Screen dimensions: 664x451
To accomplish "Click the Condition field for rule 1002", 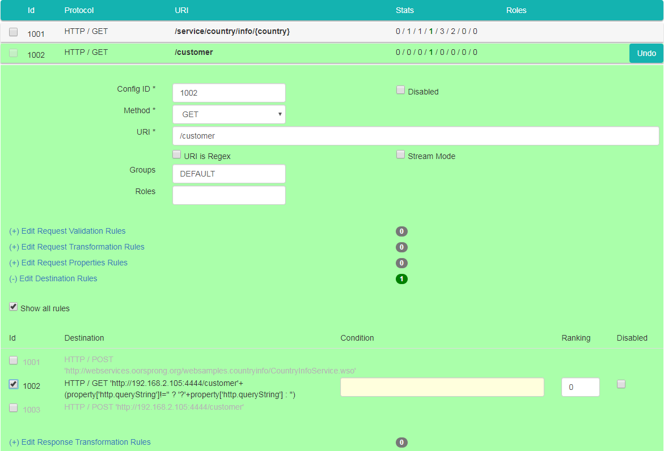I will coord(442,387).
